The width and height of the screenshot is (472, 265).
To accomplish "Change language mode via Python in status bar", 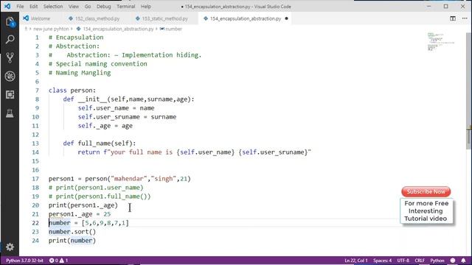I will coord(437,261).
